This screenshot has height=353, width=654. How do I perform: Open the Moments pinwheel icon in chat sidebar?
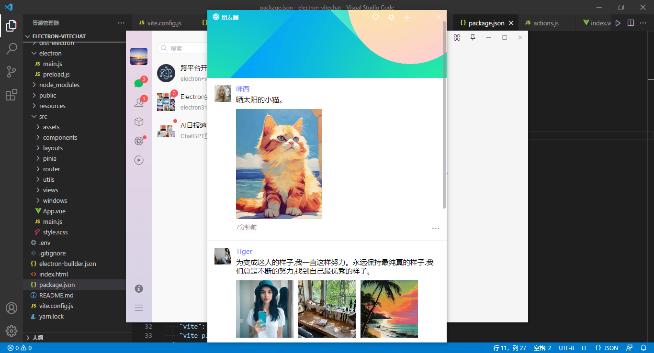(138, 141)
